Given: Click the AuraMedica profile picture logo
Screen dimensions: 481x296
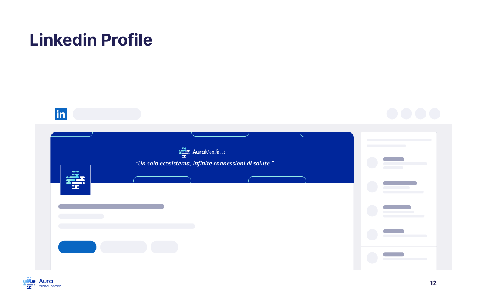Looking at the screenshot, I should tap(75, 180).
